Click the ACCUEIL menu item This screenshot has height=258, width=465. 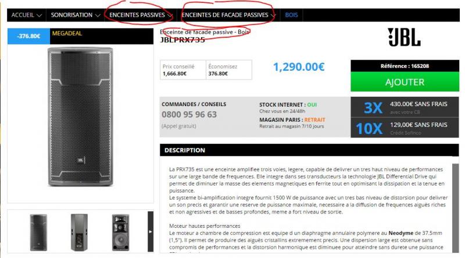tap(23, 15)
